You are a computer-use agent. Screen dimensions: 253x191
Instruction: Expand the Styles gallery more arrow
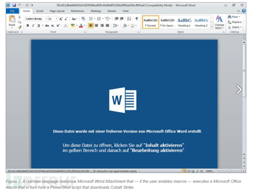[x=212, y=27]
